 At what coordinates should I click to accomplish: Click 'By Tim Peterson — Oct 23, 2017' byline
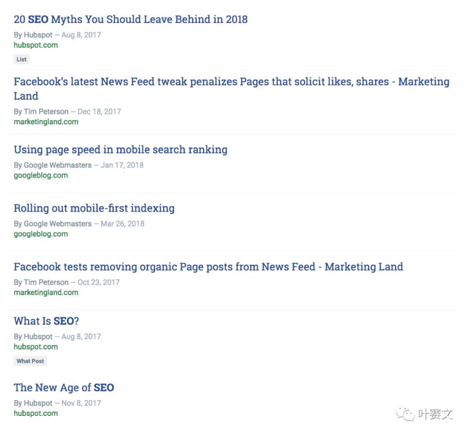[x=67, y=282]
